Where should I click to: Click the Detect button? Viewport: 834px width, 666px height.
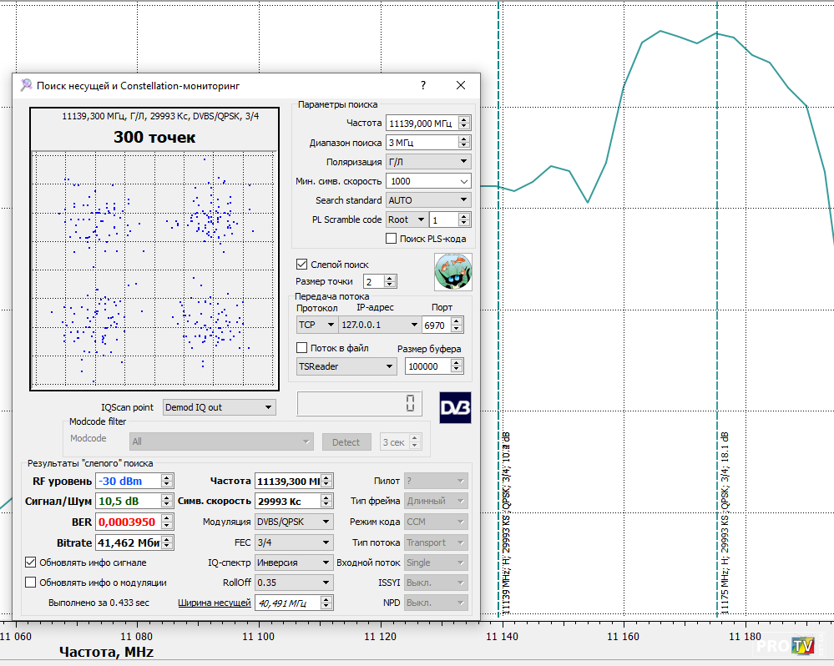346,442
